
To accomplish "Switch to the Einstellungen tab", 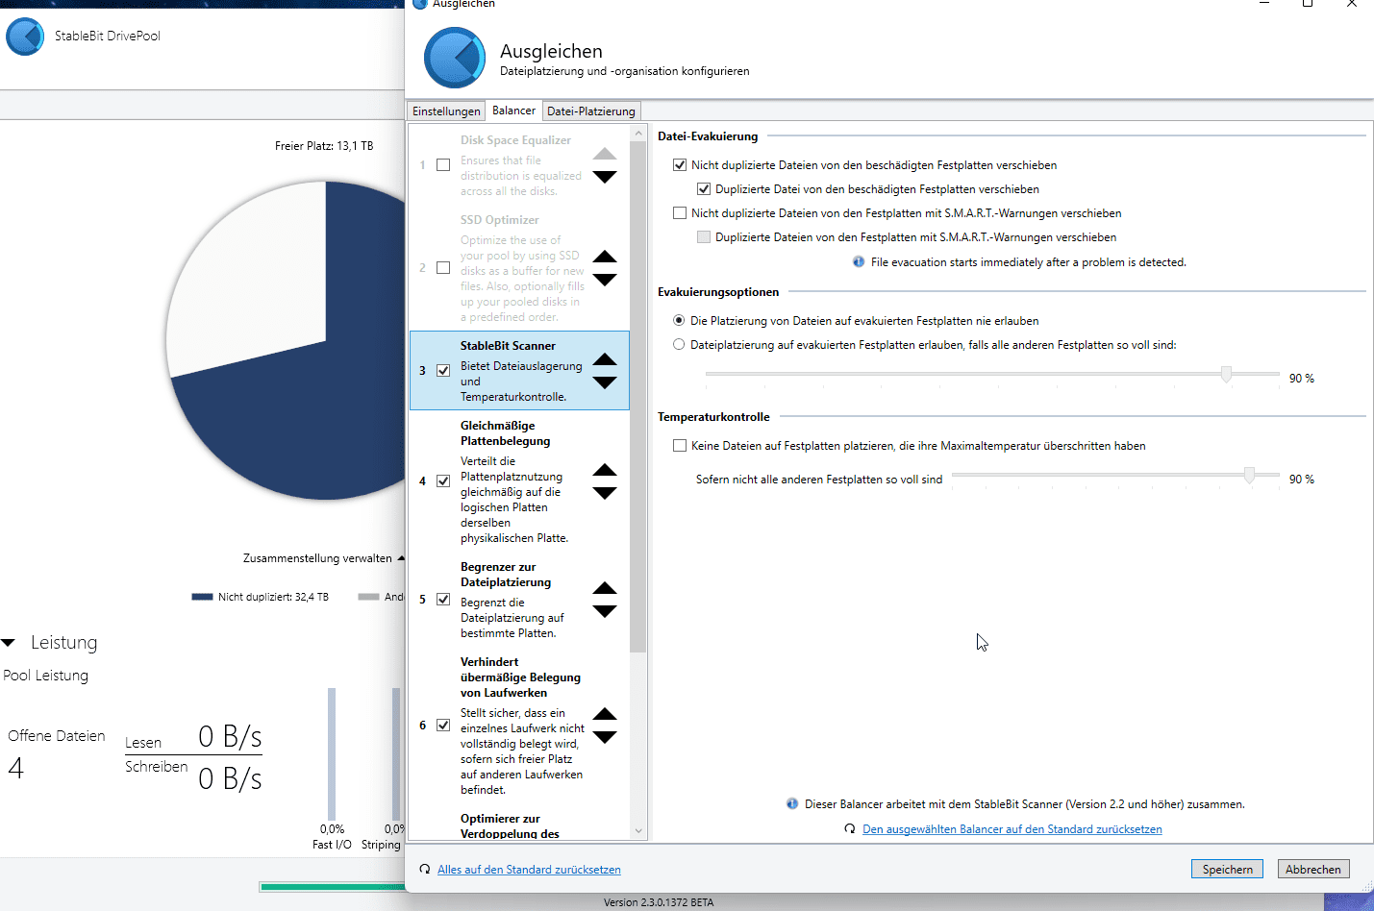I will (446, 111).
